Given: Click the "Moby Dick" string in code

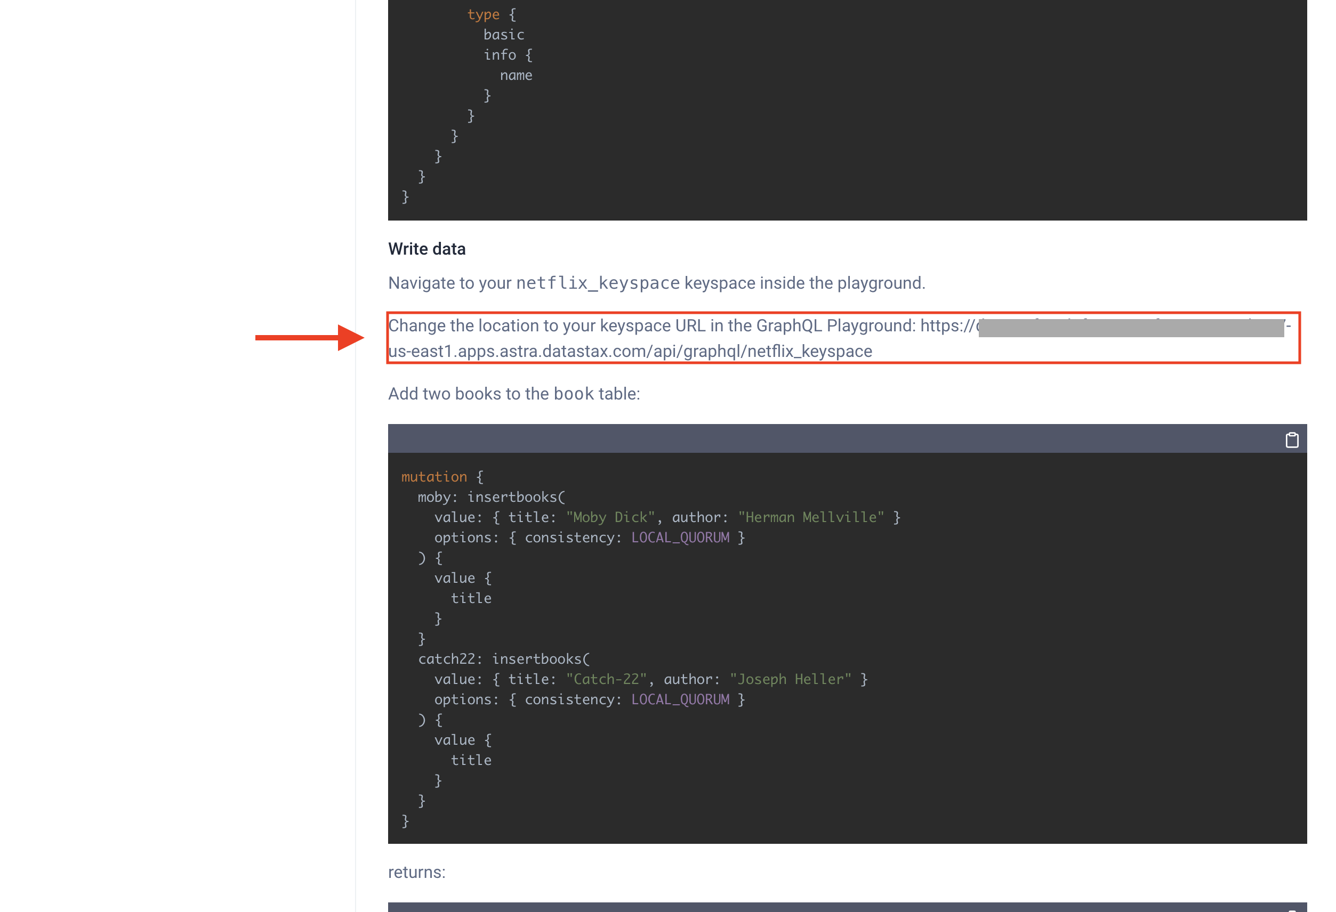Looking at the screenshot, I should click(x=610, y=517).
